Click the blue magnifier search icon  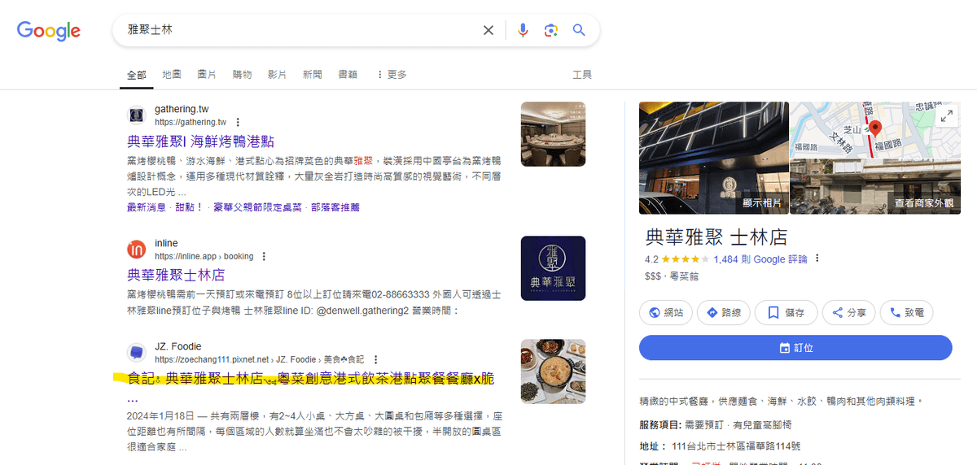pos(579,30)
